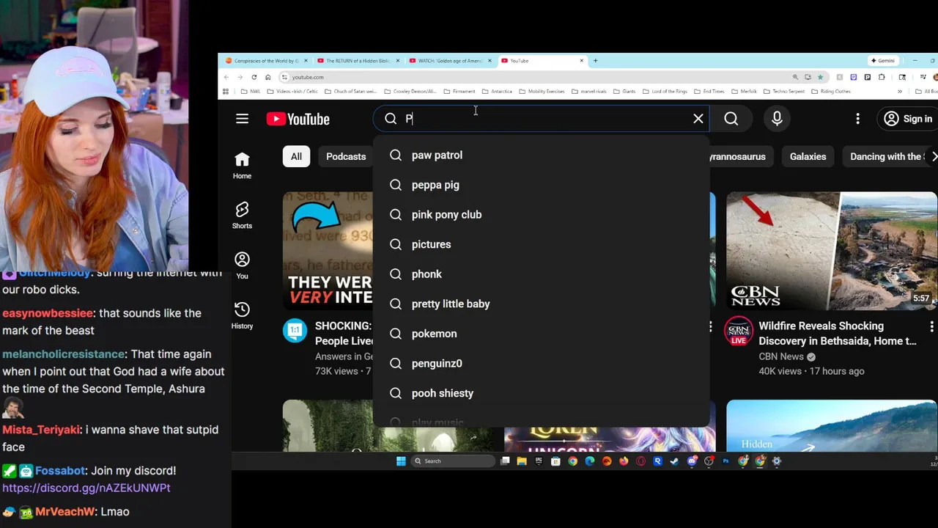This screenshot has width=938, height=528.
Task: Open History in sidebar
Action: click(242, 315)
